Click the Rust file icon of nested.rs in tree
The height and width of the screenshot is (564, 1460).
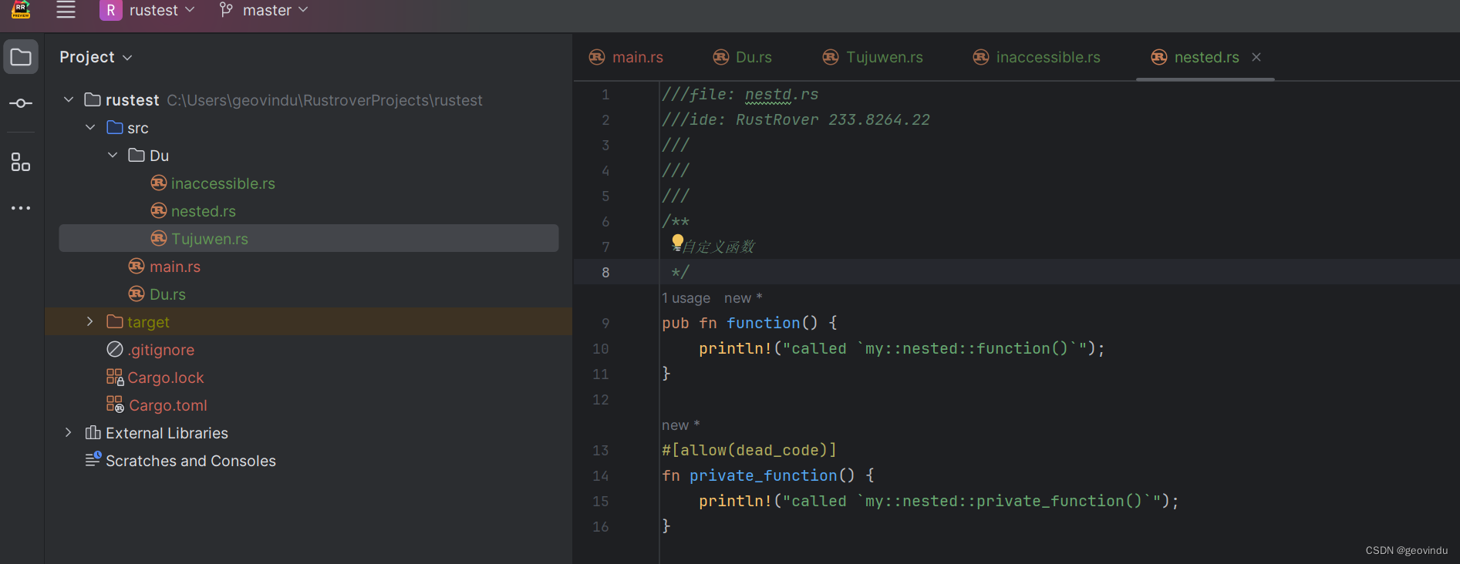(x=159, y=210)
